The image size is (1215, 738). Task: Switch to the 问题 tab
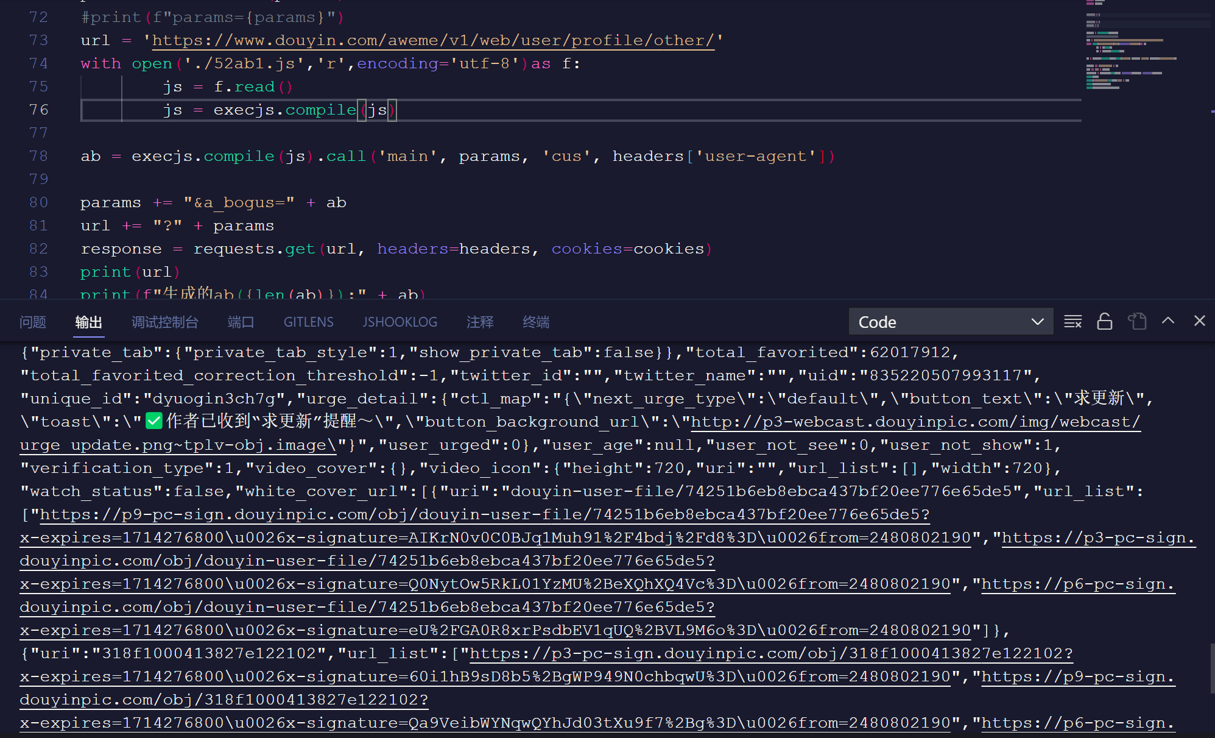[x=33, y=322]
